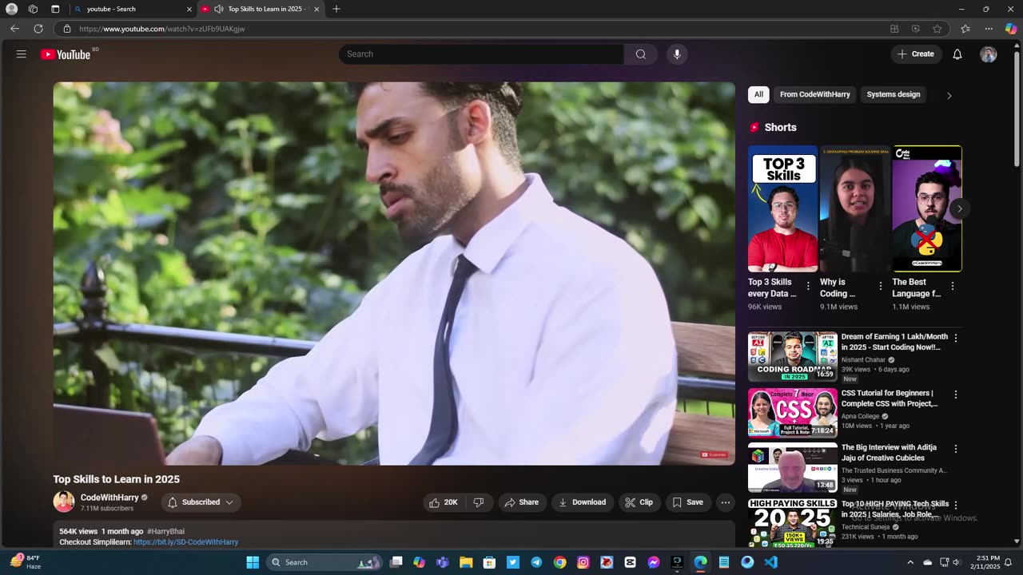Open 'Top 3 Skills' short thumbnail
The width and height of the screenshot is (1023, 575).
pos(782,208)
